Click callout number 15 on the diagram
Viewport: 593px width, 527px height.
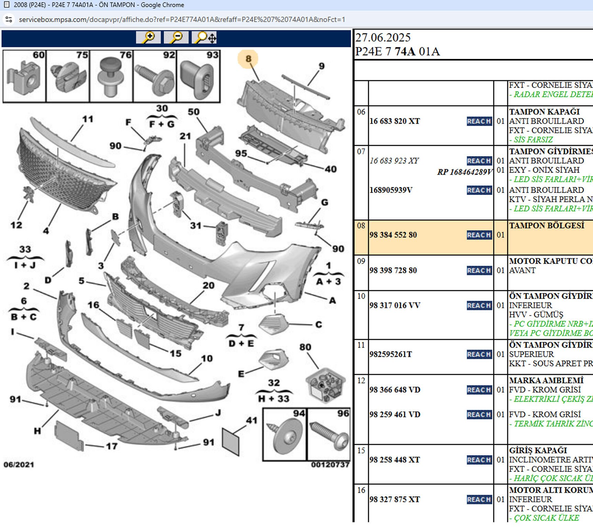(176, 353)
